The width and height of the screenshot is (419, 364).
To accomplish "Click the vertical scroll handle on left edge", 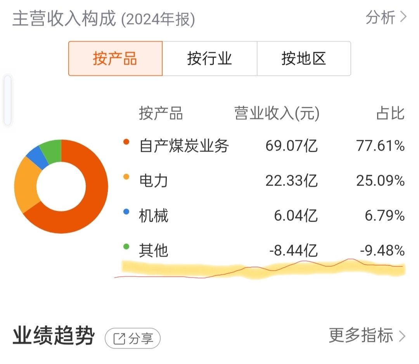I will tap(7, 100).
